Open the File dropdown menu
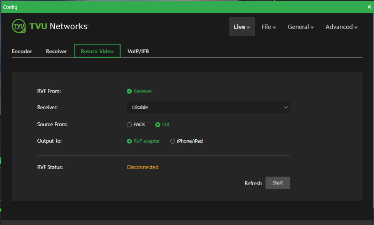 [269, 27]
